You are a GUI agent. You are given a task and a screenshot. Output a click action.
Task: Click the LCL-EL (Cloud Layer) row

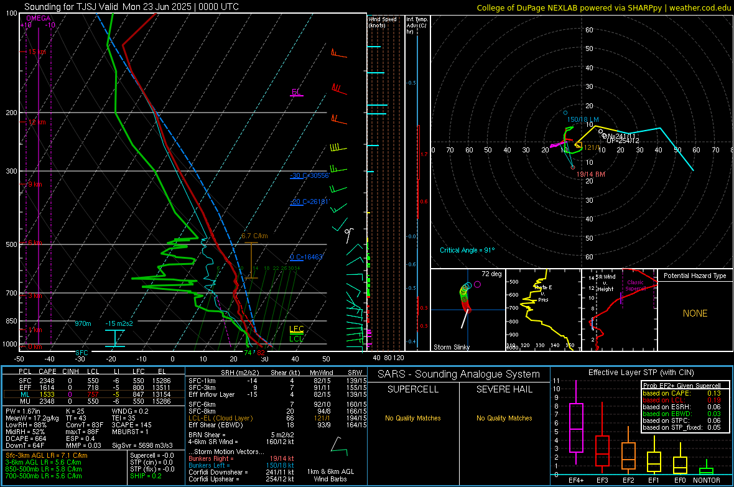(x=277, y=418)
